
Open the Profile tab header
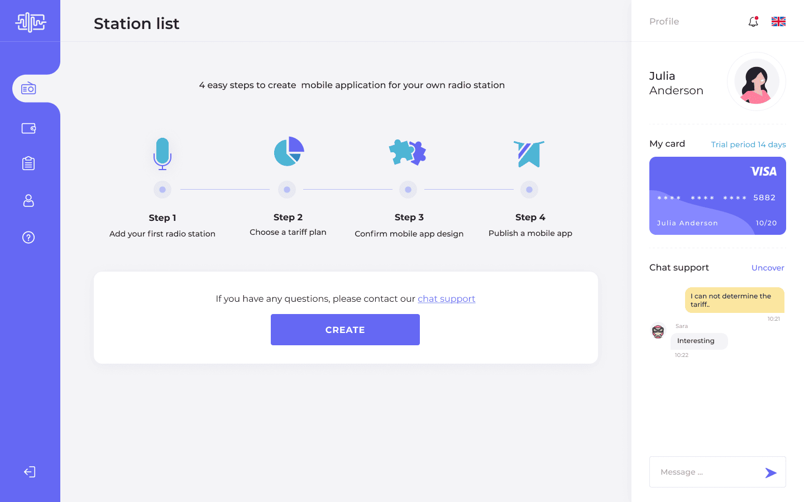click(664, 21)
